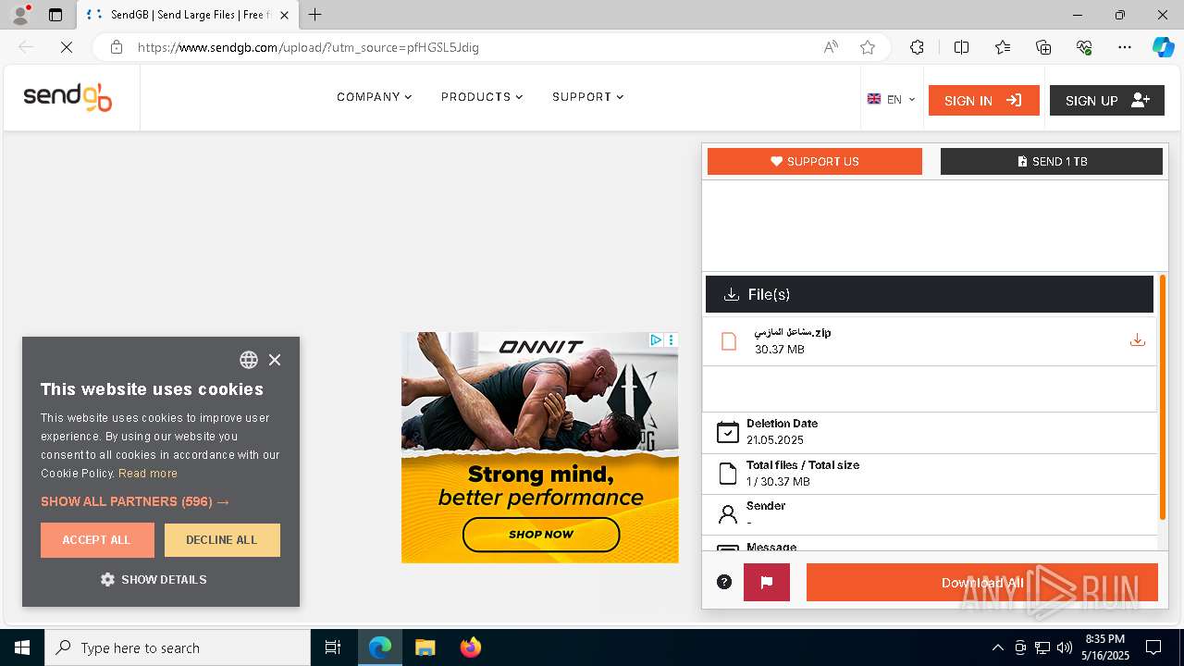
Task: Open the volume control in system tray
Action: (1065, 647)
